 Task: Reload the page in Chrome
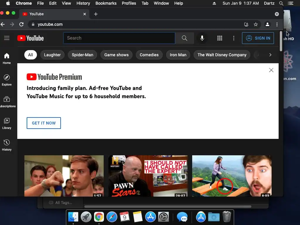(21, 24)
